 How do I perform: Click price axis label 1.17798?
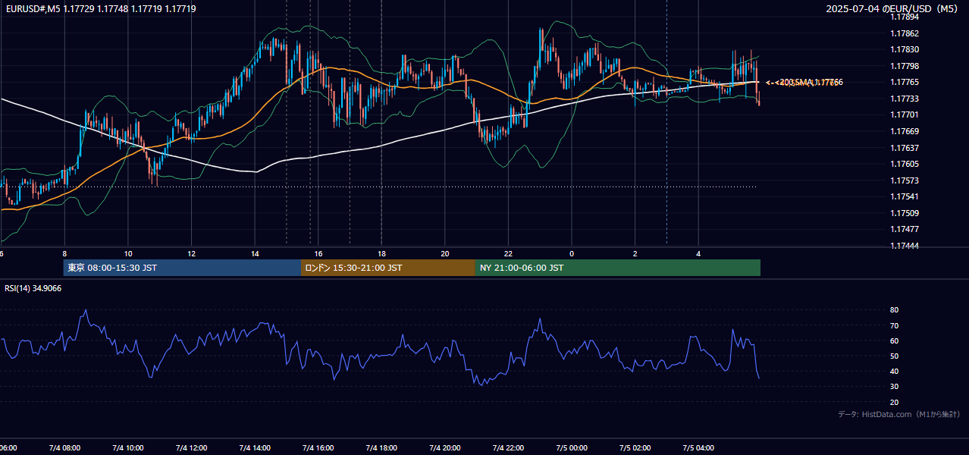[904, 66]
